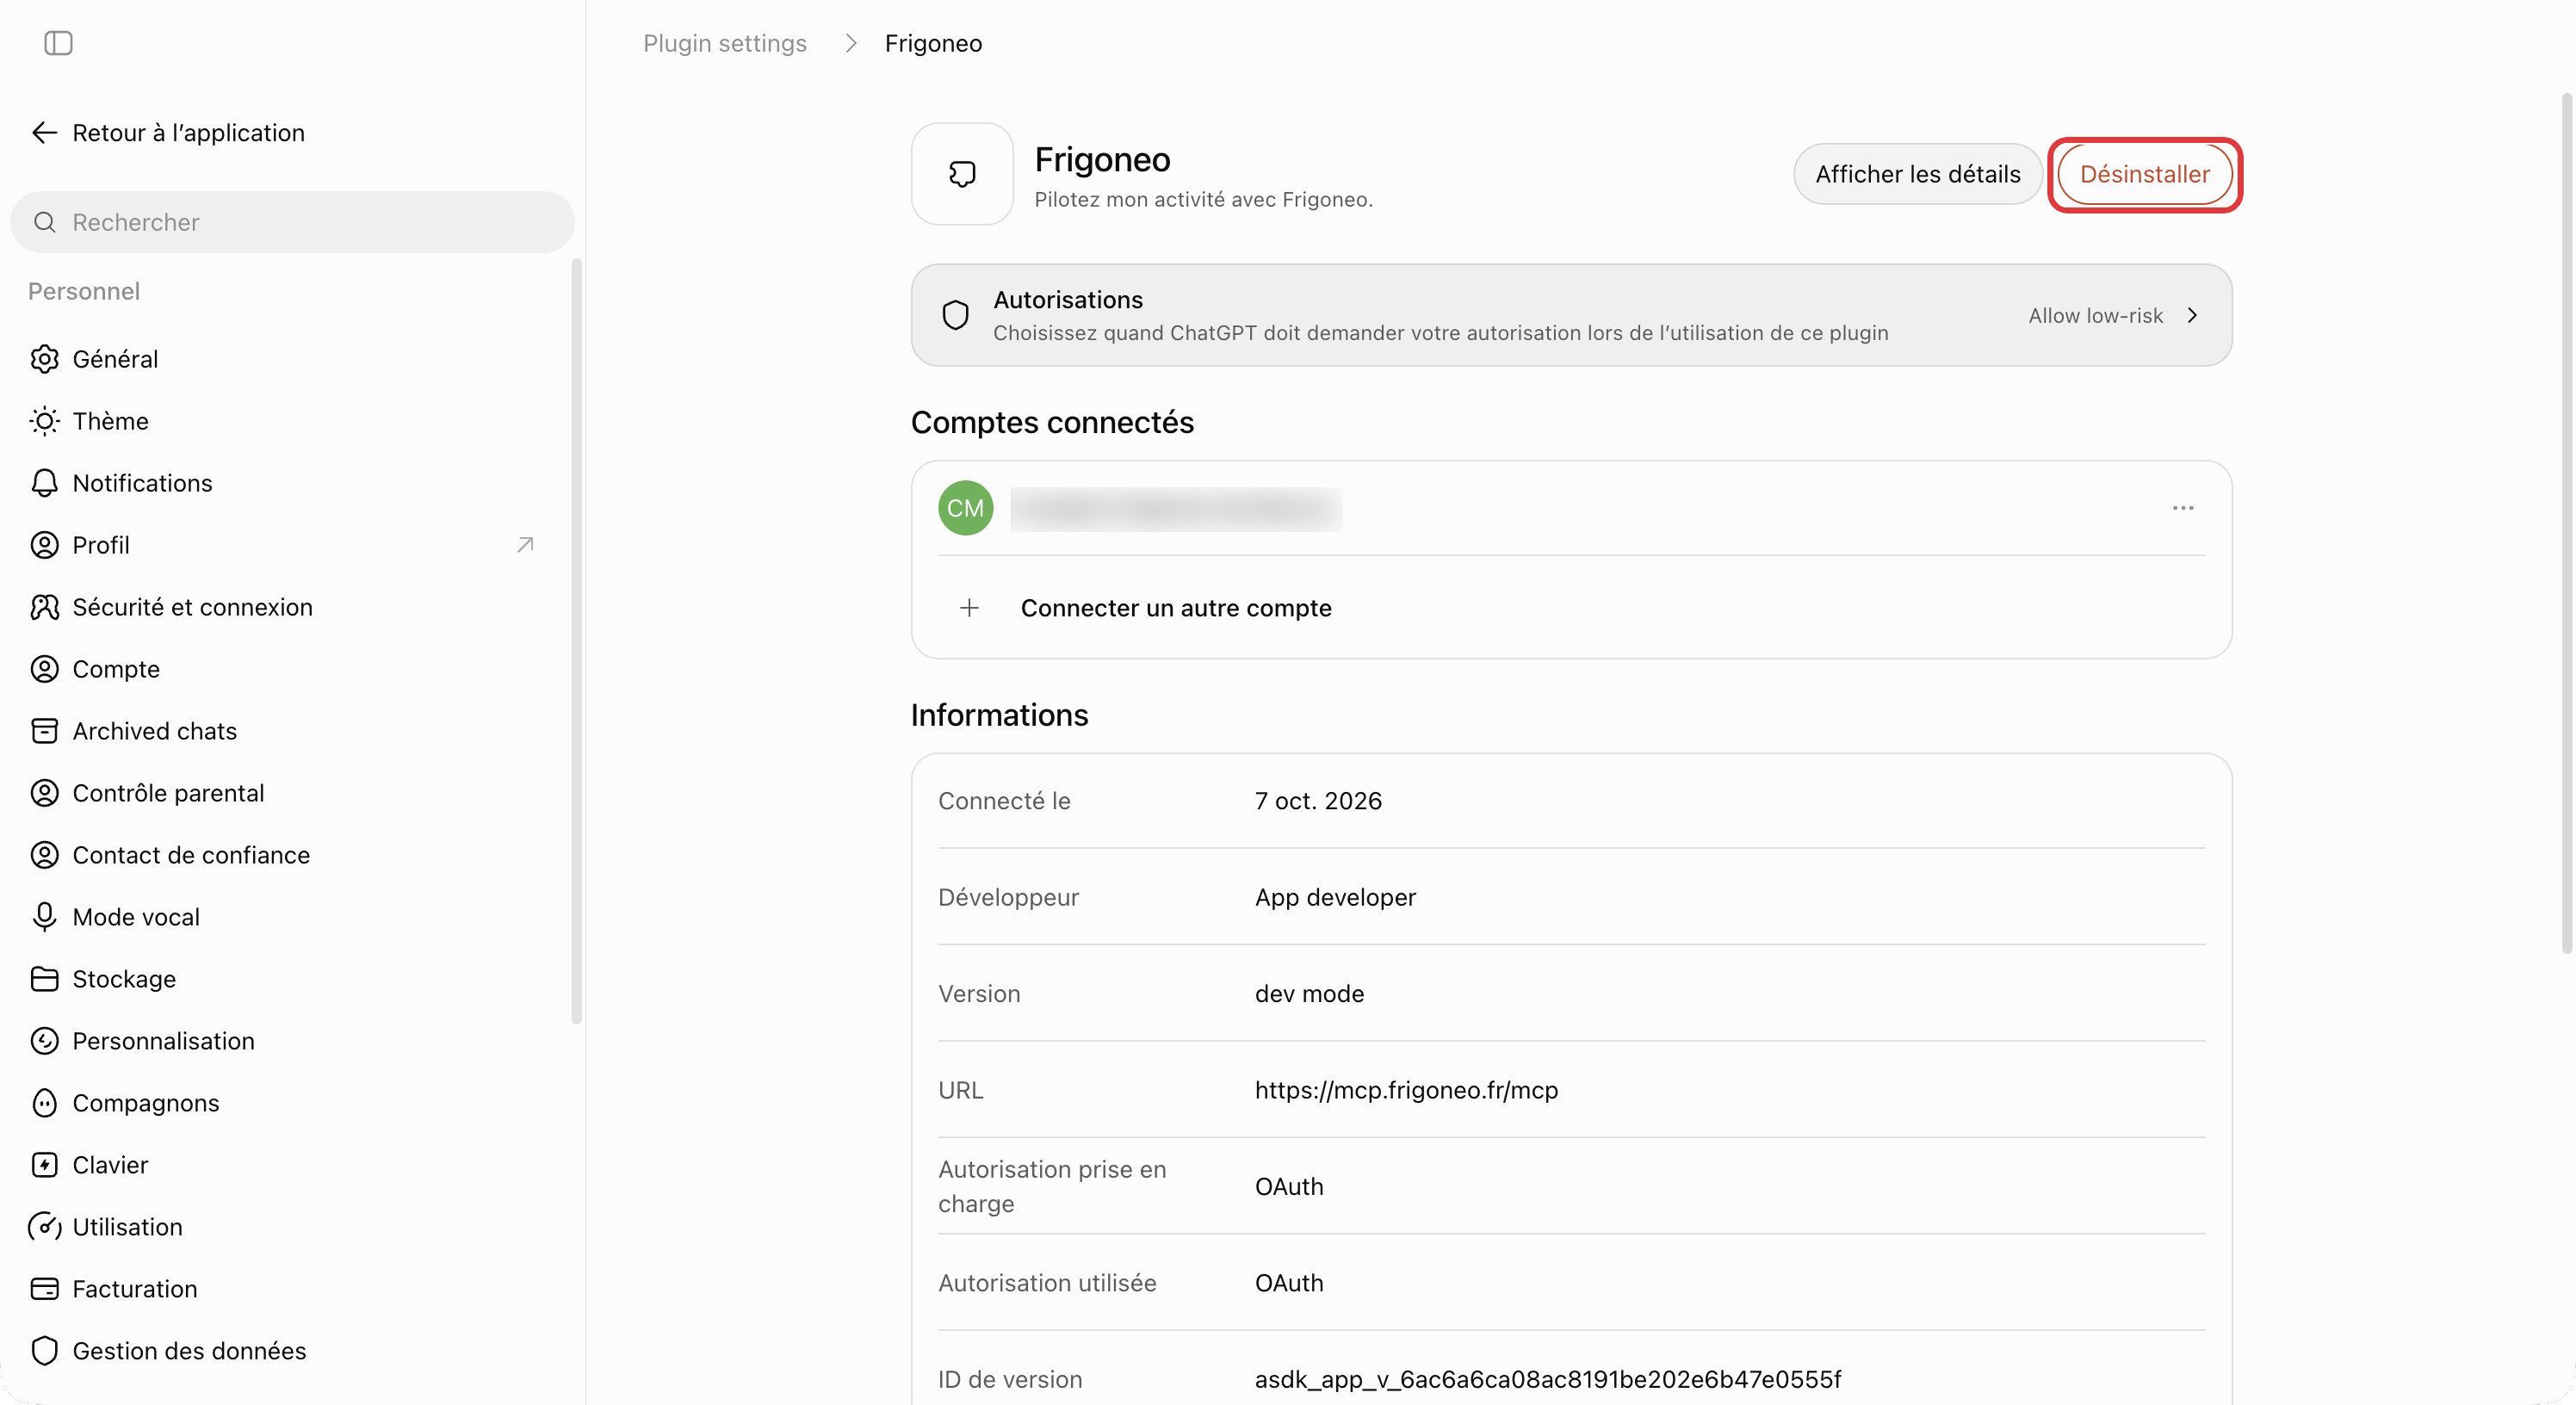Click the main page scrollbar
The image size is (2576, 1405).
coord(2566,523)
